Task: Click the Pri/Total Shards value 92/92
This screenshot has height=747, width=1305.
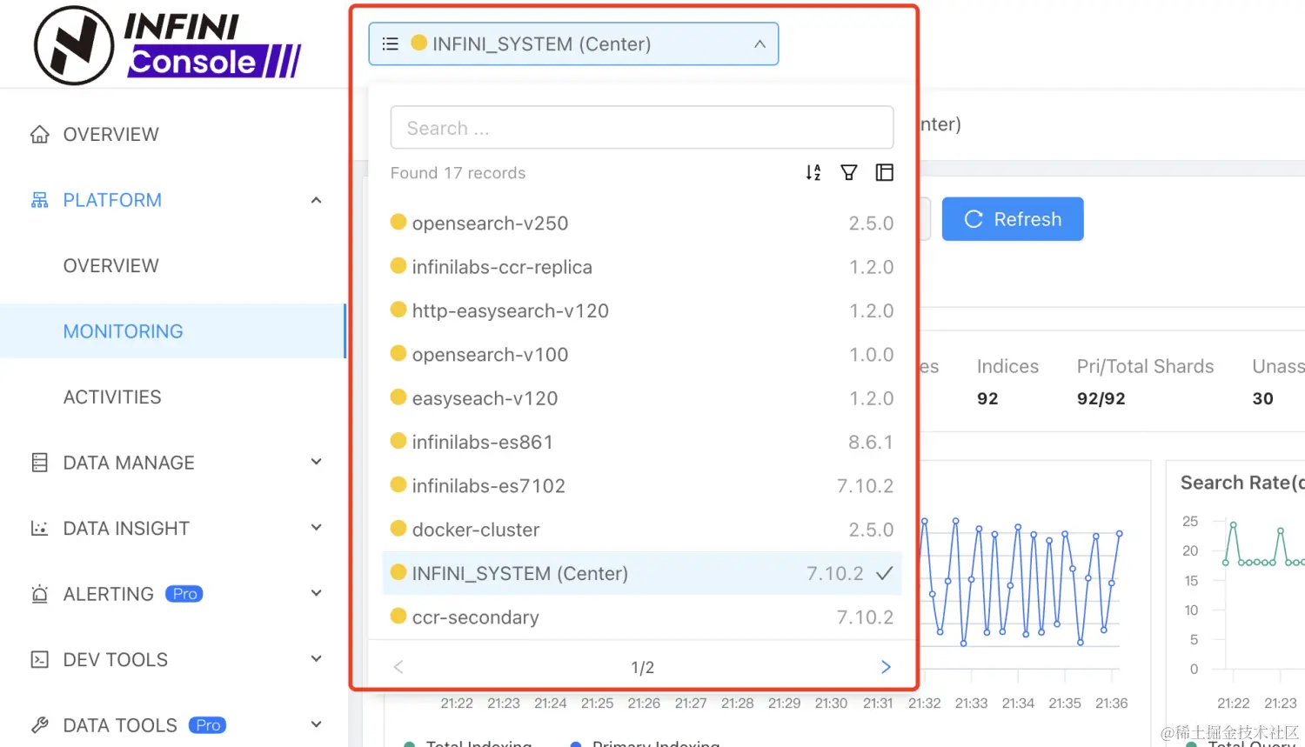Action: point(1101,398)
